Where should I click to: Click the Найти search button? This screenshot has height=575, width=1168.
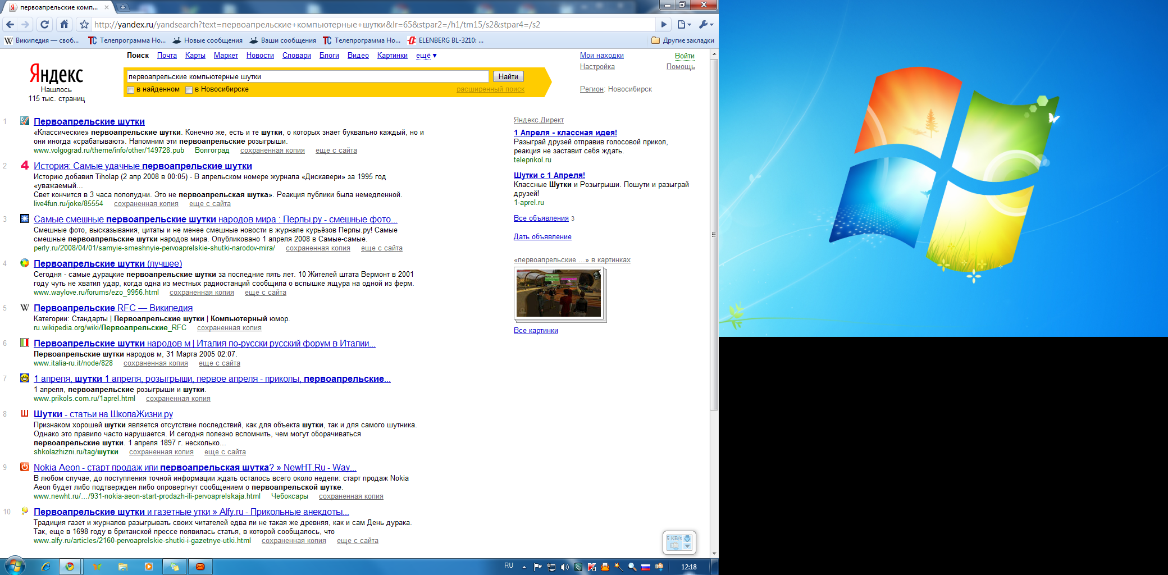(508, 76)
